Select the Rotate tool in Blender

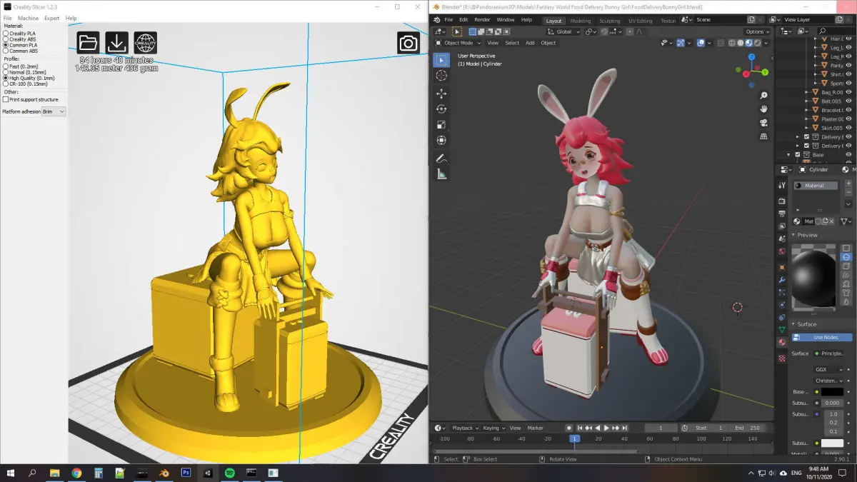click(x=441, y=109)
